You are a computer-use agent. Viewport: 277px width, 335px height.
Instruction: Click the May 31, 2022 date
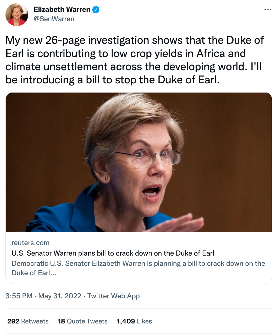click(x=60, y=296)
